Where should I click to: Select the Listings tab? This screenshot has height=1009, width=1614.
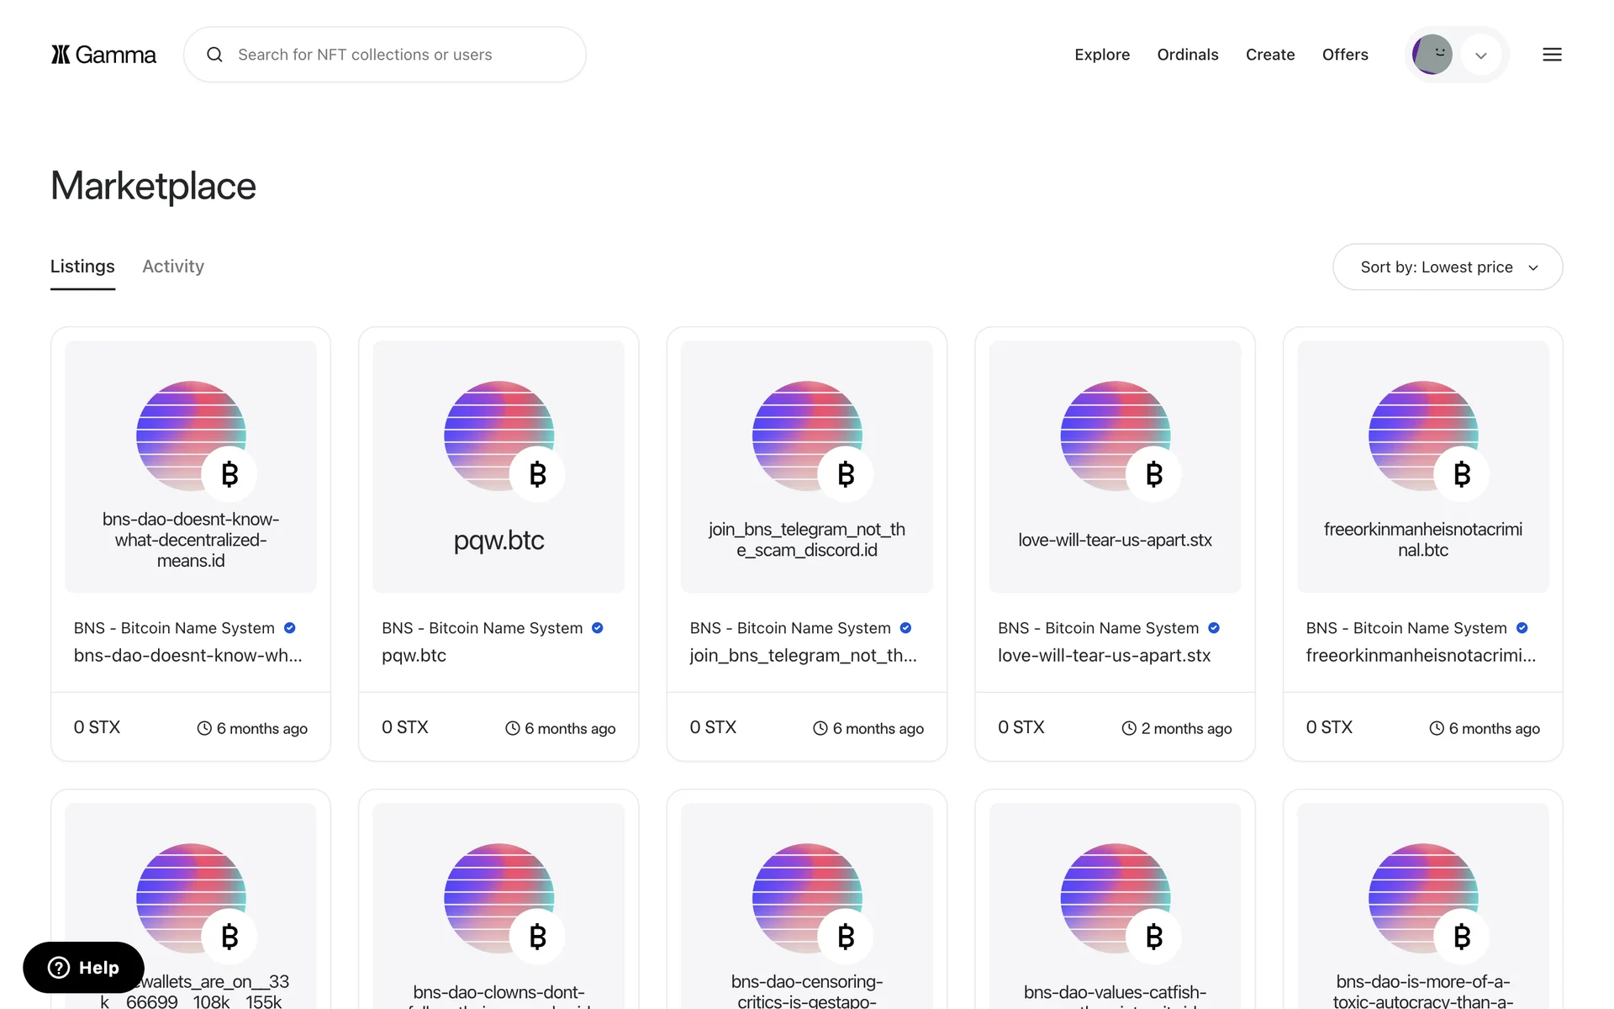(x=82, y=267)
